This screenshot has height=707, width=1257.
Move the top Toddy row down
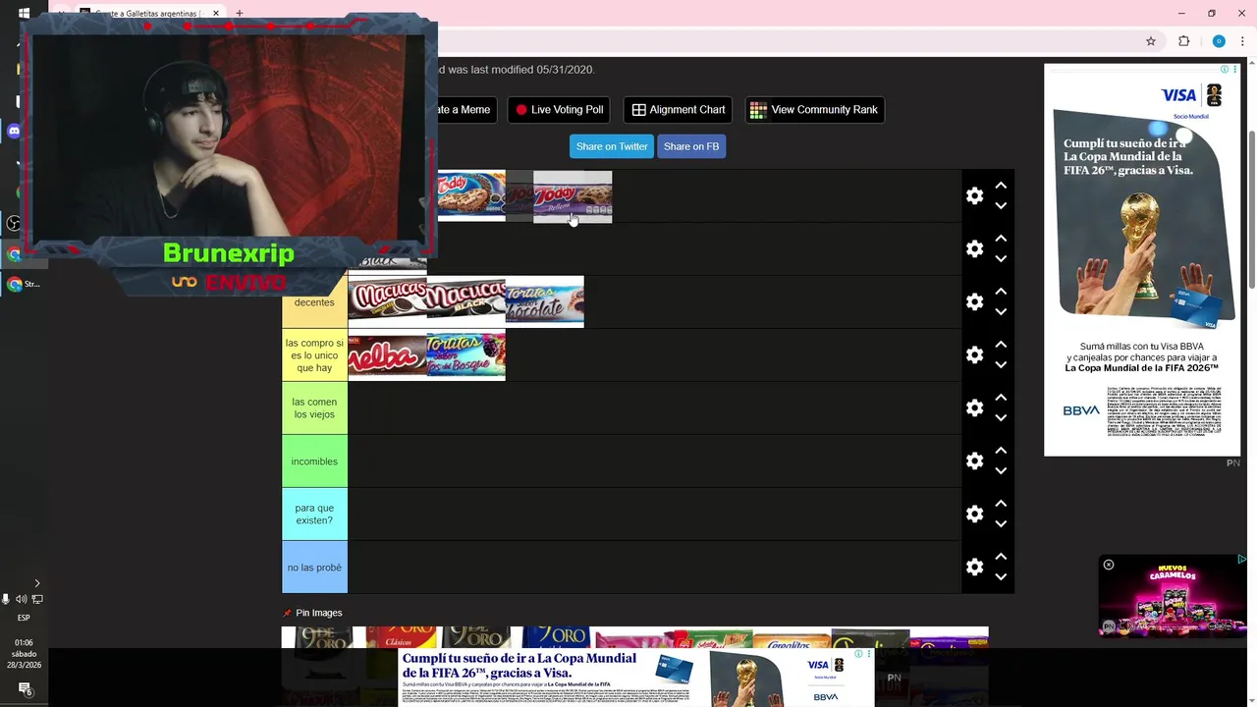1001,205
